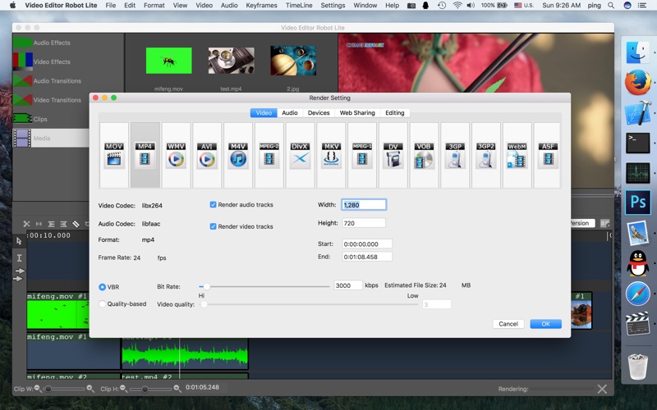Switch to the Video tab
The image size is (657, 410).
click(x=264, y=113)
